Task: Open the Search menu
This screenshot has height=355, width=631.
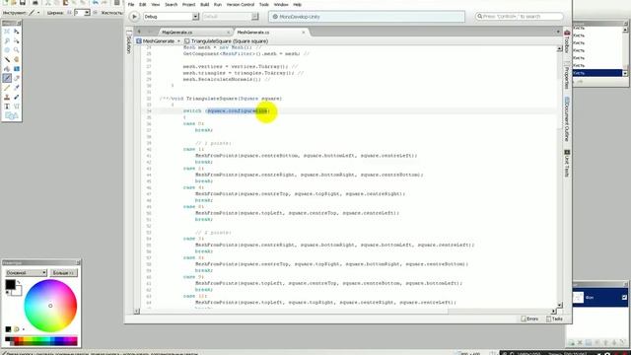Action: point(171,4)
